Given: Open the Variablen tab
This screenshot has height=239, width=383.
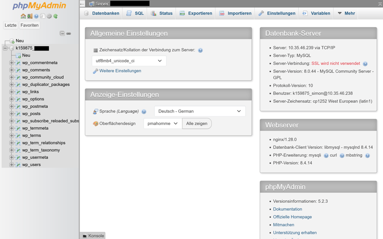Looking at the screenshot, I should point(316,13).
